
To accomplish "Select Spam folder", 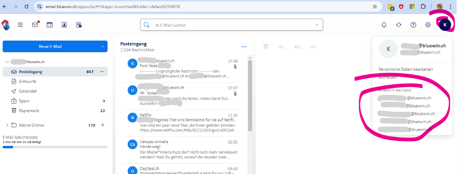I will [55, 101].
